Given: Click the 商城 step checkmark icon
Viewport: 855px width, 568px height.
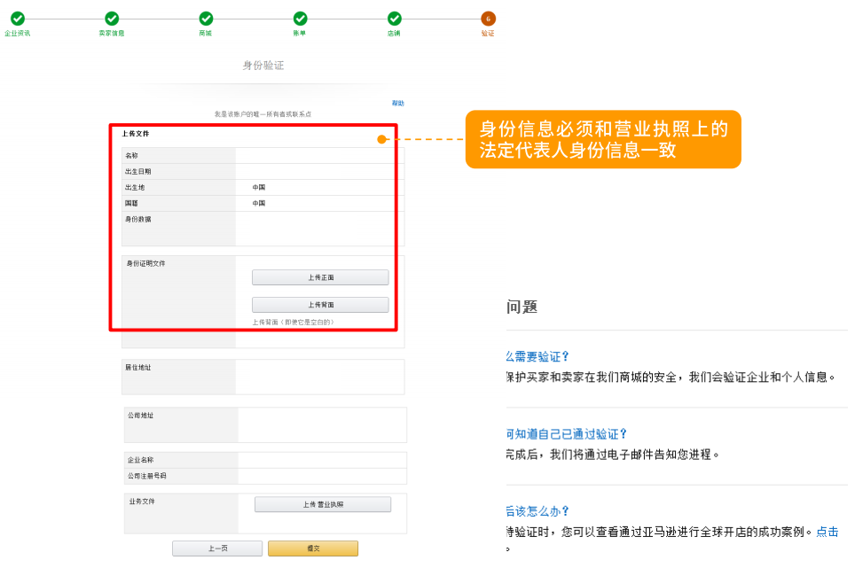Looking at the screenshot, I should 206,19.
